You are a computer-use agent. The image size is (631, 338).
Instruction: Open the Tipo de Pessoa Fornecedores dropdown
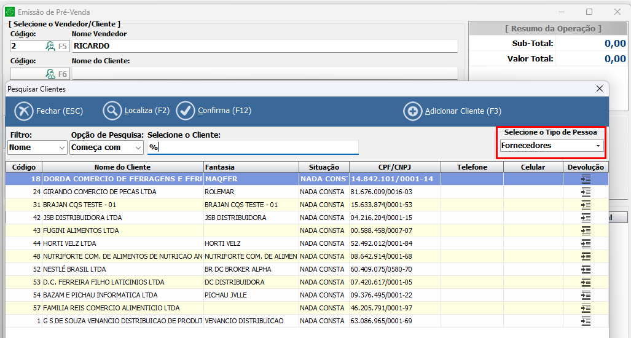point(551,146)
